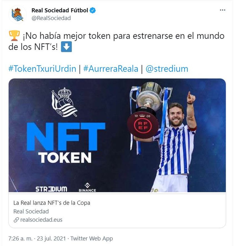Click the link chain icon near realsociedad.eus
236x246 pixels.
[16, 220]
